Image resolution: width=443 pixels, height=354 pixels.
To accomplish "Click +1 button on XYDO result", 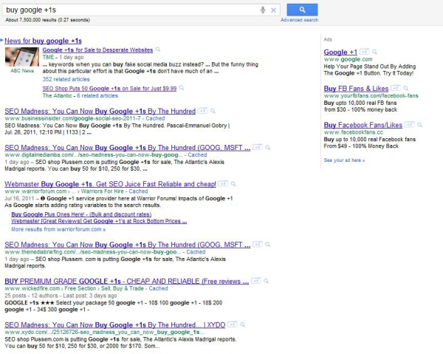I will [x=233, y=324].
